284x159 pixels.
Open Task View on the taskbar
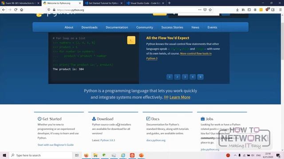tap(77, 155)
